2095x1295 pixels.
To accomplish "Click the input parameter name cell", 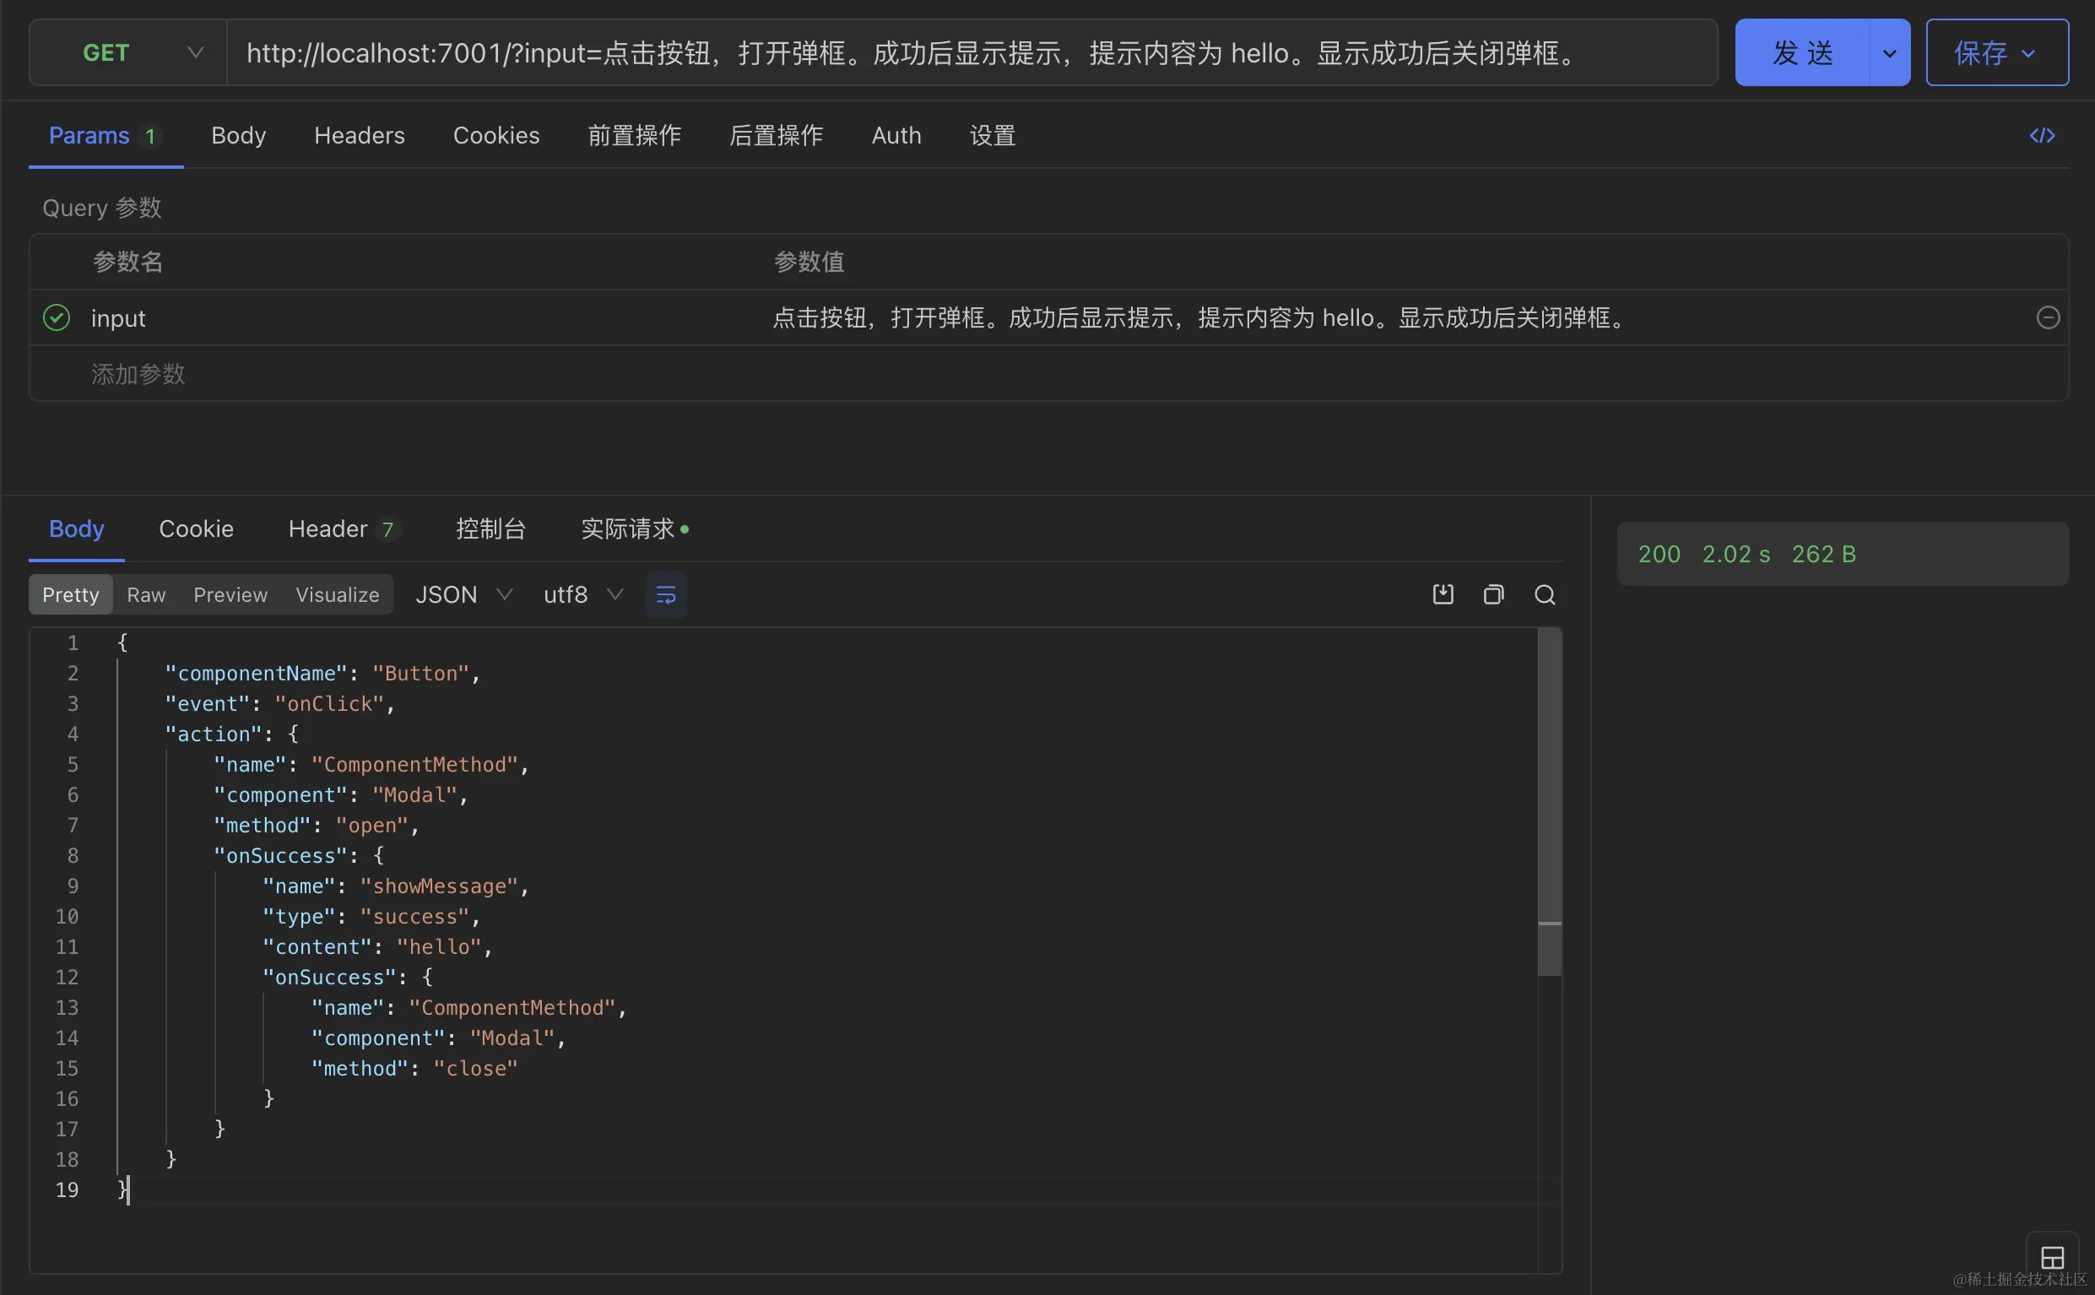I will 118,317.
